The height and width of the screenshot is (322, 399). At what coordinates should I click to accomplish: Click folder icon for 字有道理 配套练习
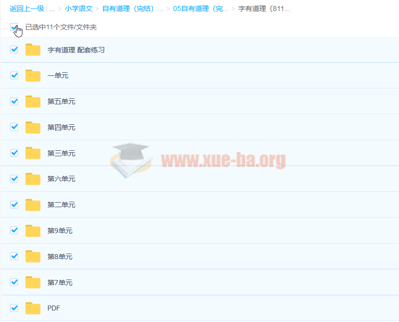pyautogui.click(x=33, y=50)
